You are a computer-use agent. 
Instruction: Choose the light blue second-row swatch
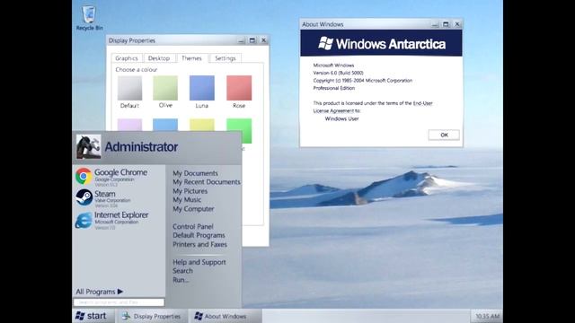tap(165, 125)
